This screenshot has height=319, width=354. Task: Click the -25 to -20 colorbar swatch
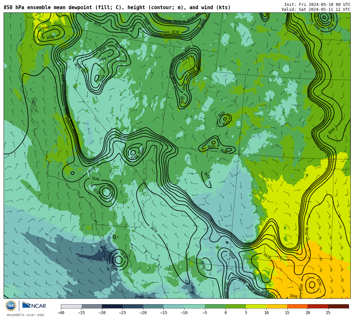(133, 306)
